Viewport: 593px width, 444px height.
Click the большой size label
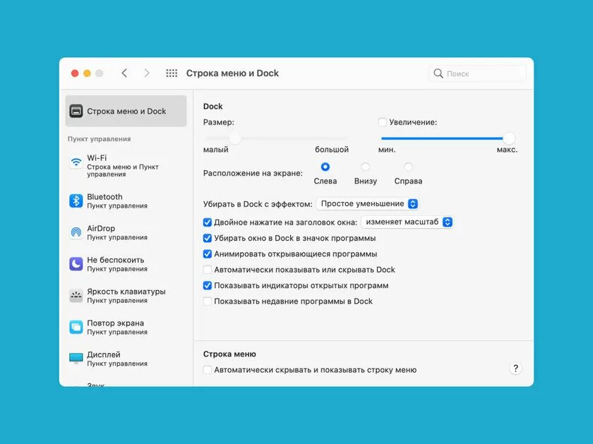pyautogui.click(x=332, y=150)
